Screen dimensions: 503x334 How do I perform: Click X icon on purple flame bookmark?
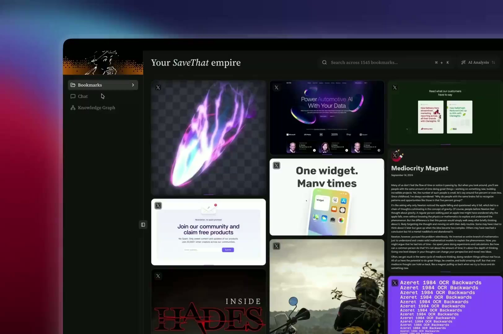click(x=158, y=88)
